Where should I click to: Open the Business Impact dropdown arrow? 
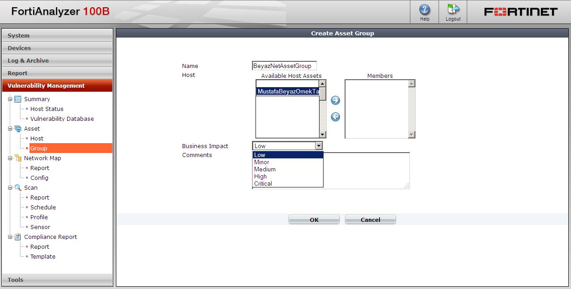pos(319,146)
